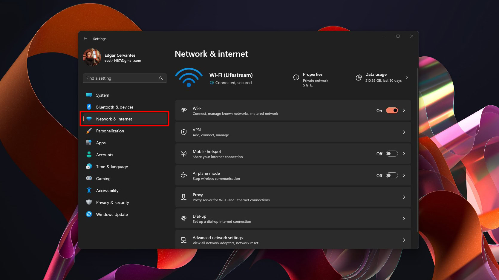The height and width of the screenshot is (280, 499).
Task: Click Edgar Cervantes profile picture
Action: point(92,57)
